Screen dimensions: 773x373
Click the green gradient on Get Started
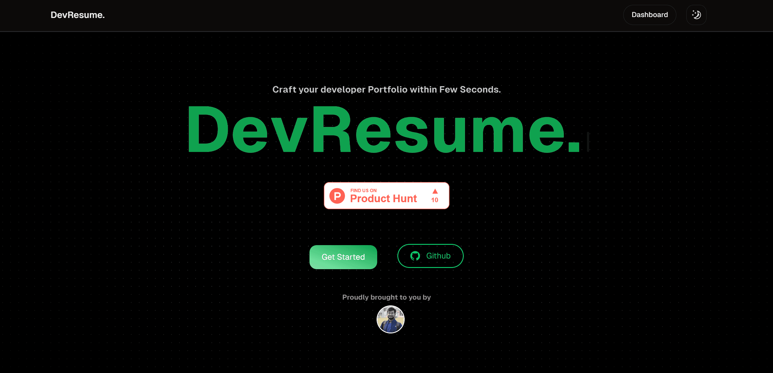point(343,257)
